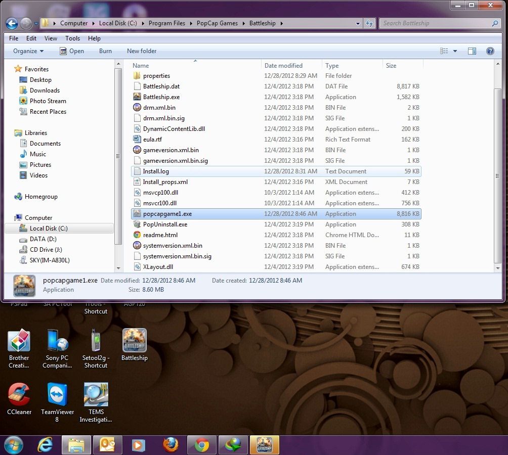508x455 pixels.
Task: Click the Back navigation arrow button
Action: [12, 23]
